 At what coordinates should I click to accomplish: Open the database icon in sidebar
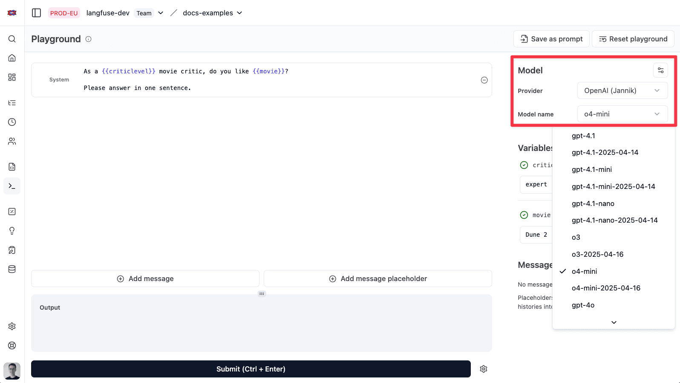point(12,269)
